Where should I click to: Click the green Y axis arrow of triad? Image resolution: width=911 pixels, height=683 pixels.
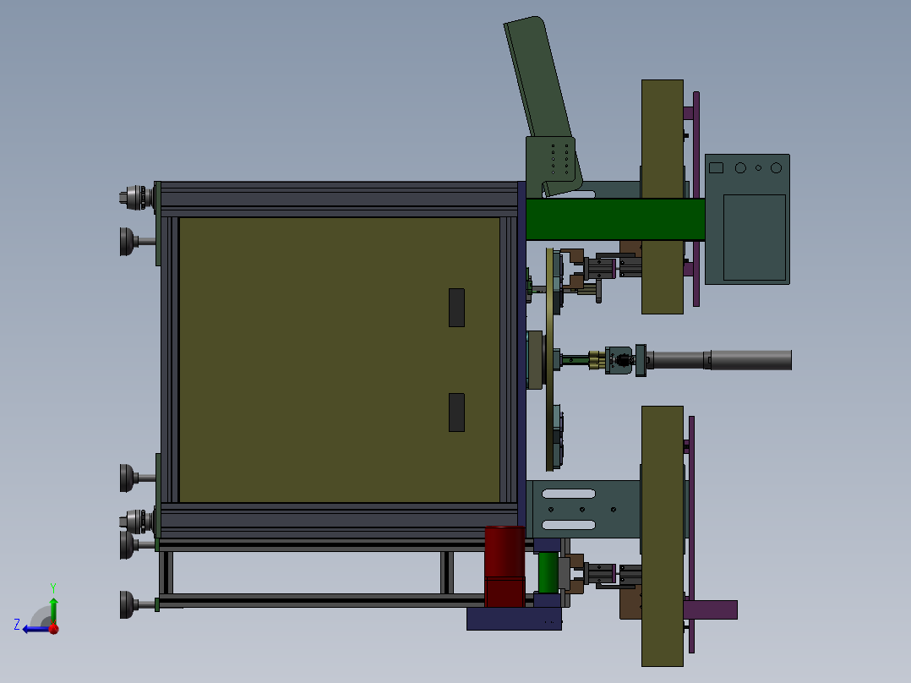point(53,610)
